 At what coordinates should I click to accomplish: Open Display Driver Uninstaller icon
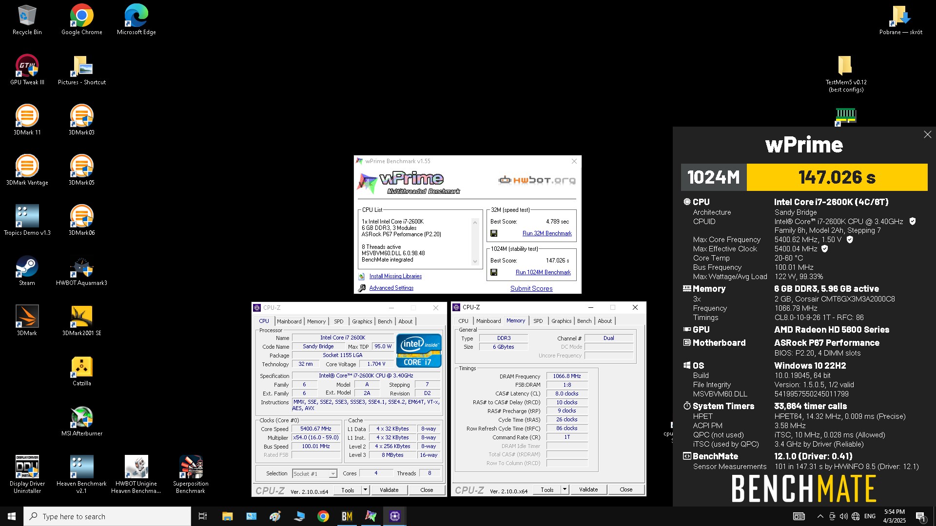pyautogui.click(x=27, y=474)
